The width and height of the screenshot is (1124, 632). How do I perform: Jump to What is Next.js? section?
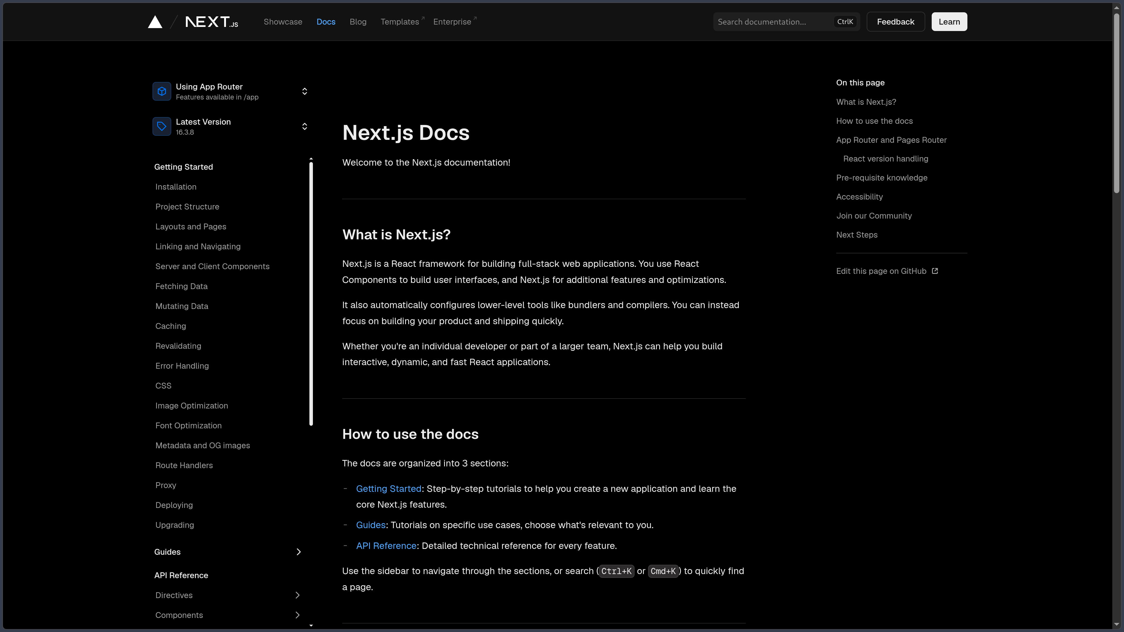866,102
